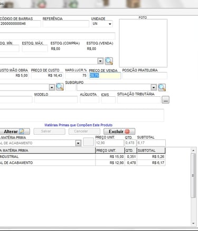Click the ellipsis button next to Situação Tributária
This screenshot has width=198, height=231.
tap(165, 100)
